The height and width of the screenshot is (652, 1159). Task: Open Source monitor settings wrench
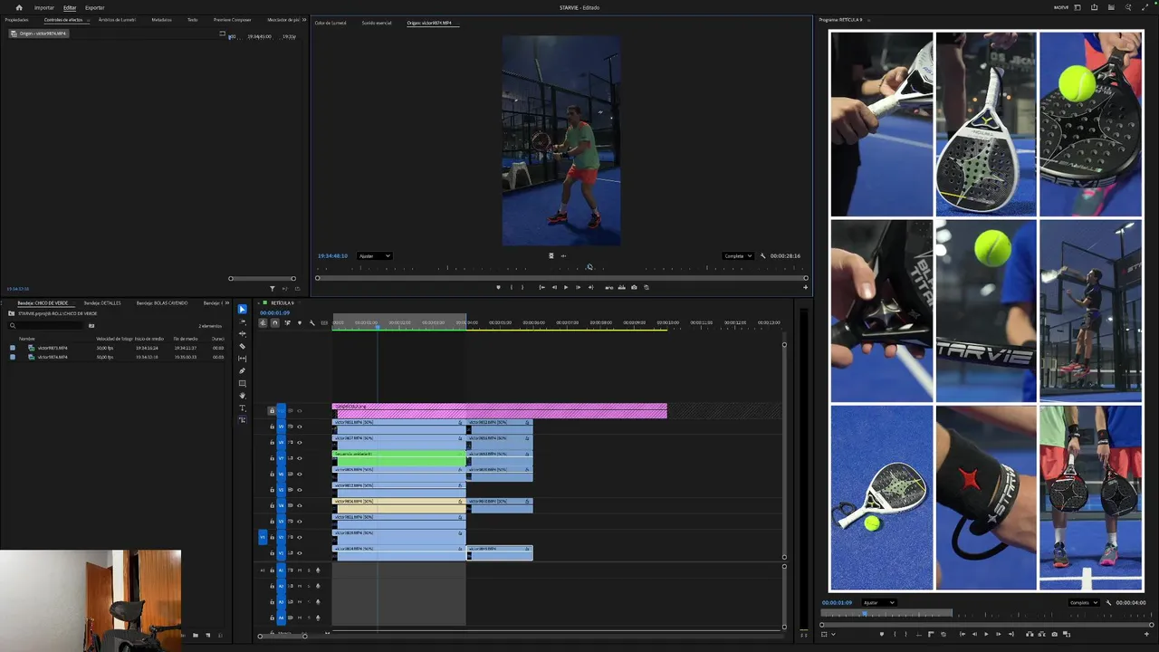click(762, 255)
